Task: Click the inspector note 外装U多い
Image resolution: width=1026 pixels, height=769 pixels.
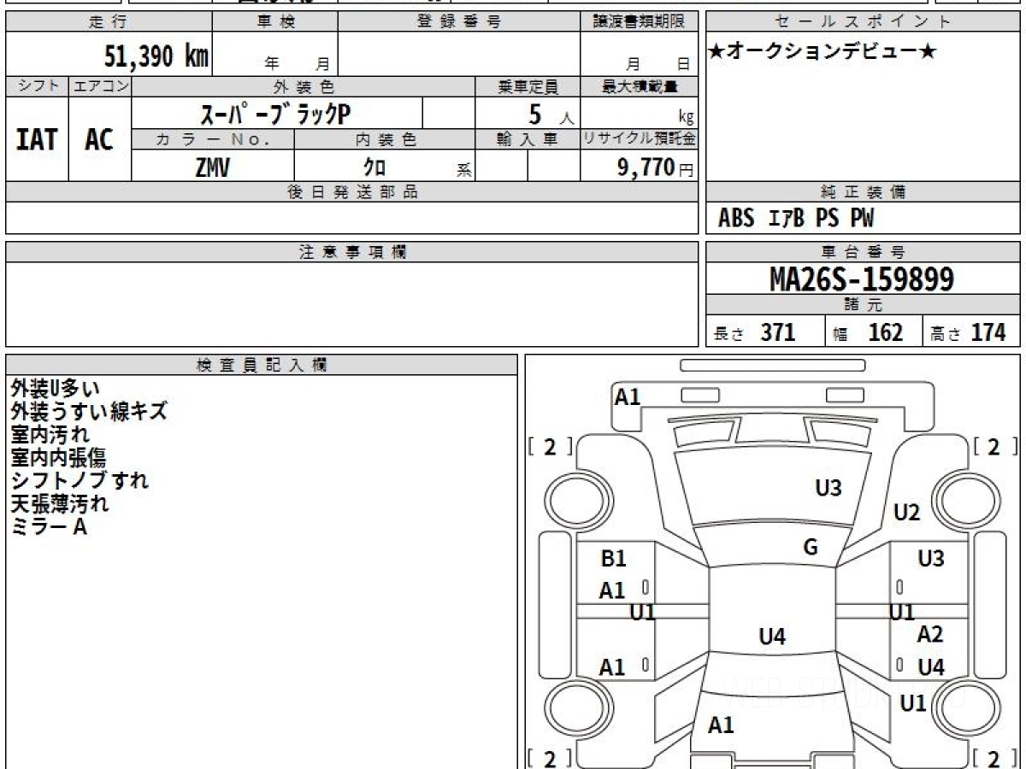Action: [55, 389]
